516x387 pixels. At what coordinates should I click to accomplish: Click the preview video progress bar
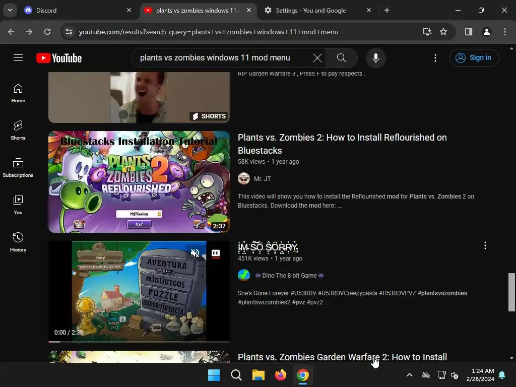139,342
